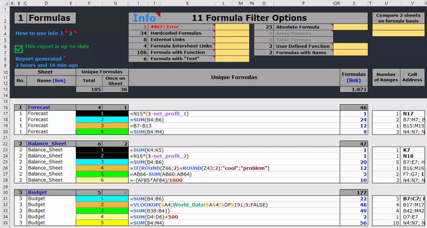Click the blue Info heading
Screen dimensions: 427x228
(144, 18)
